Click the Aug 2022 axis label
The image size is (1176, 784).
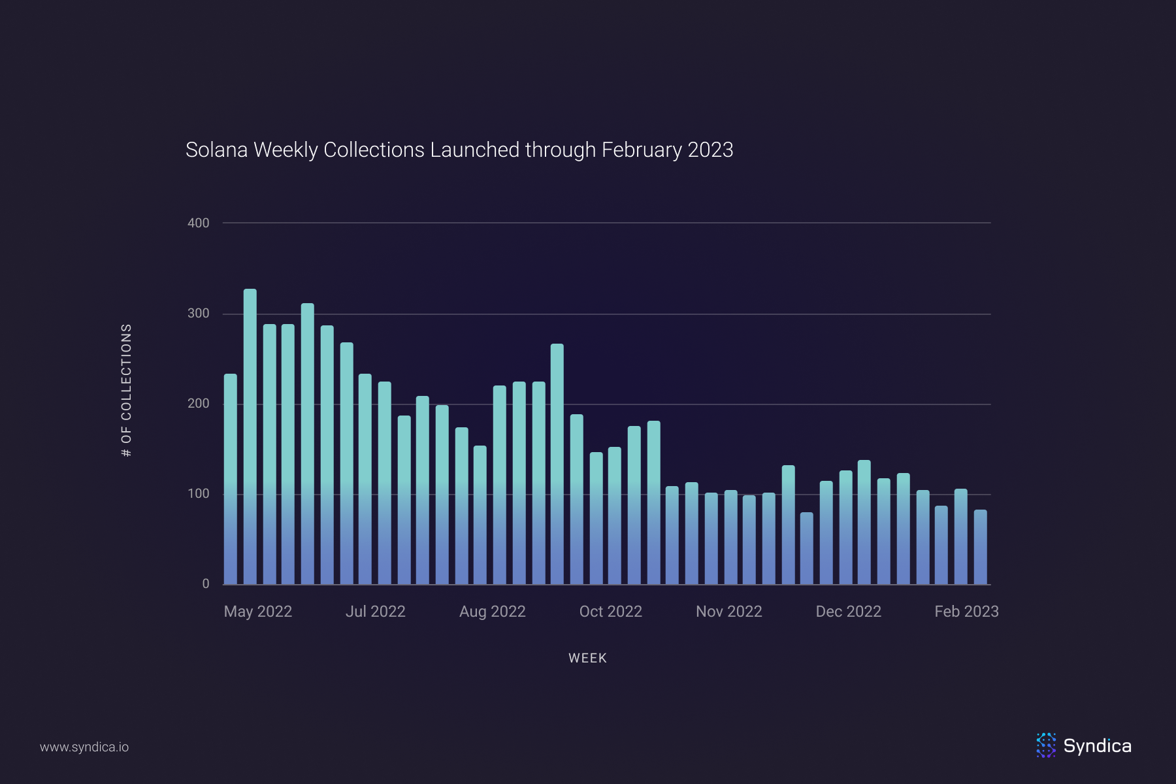click(x=492, y=612)
